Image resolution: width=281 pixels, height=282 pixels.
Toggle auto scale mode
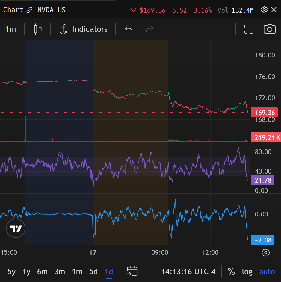point(267,272)
